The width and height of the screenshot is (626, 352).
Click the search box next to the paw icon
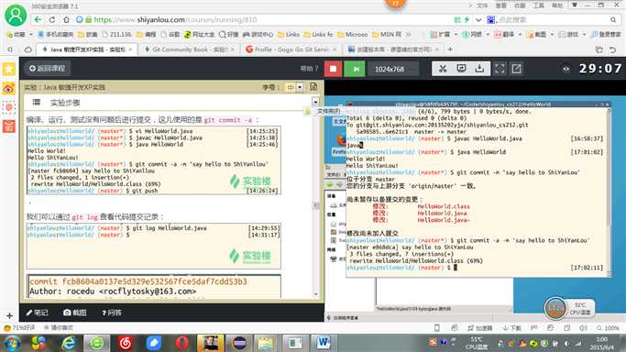pos(551,19)
